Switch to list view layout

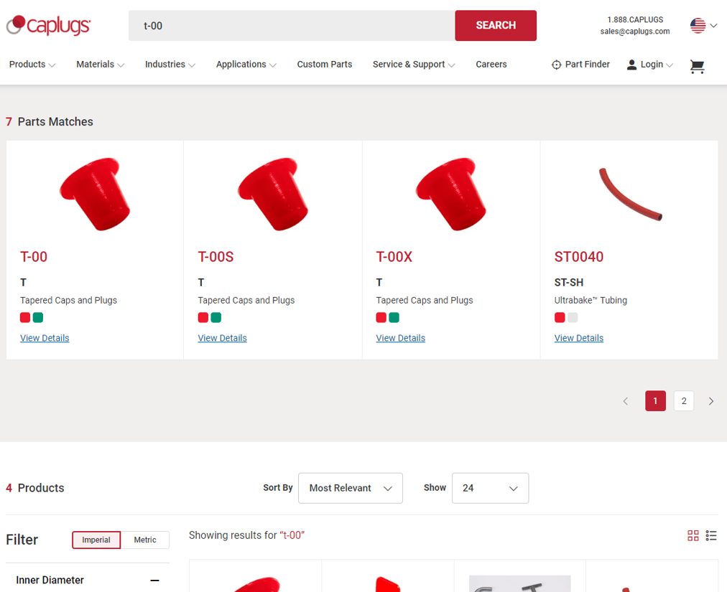pyautogui.click(x=711, y=535)
